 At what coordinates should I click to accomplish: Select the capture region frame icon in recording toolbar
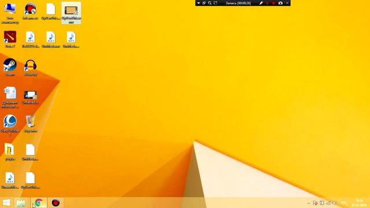click(x=216, y=3)
